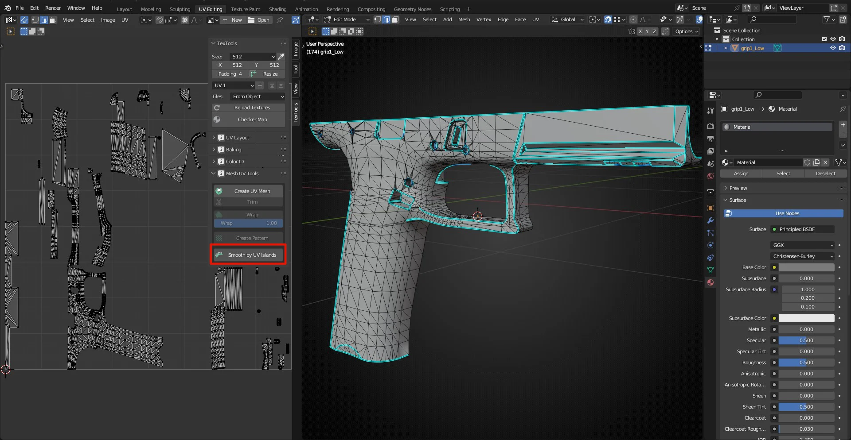The width and height of the screenshot is (851, 440).
Task: Hide Collection with eye icon
Action: pos(833,39)
